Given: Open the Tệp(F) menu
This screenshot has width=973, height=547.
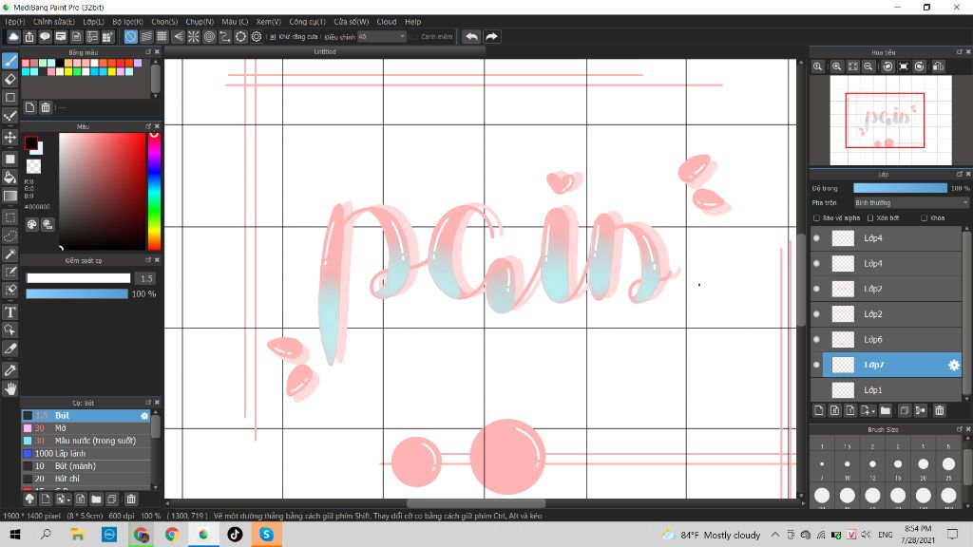Looking at the screenshot, I should click(15, 22).
